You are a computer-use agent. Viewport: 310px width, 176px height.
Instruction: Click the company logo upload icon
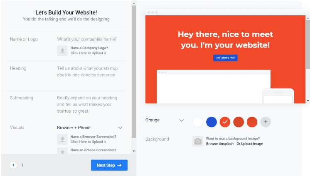[62, 51]
